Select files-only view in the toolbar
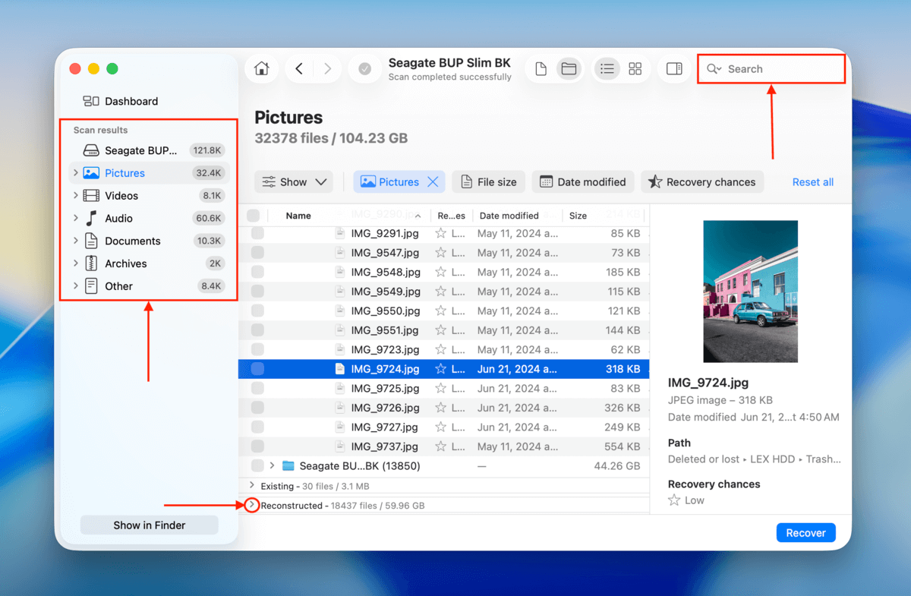Viewport: 911px width, 596px height. pyautogui.click(x=541, y=68)
